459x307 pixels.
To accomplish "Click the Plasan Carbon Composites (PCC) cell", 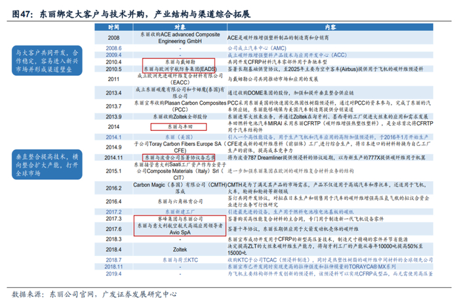I will pos(180,106).
